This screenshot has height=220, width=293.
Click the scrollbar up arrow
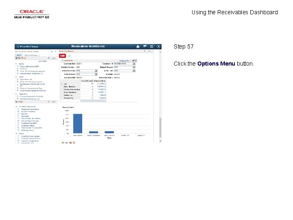tap(160, 52)
